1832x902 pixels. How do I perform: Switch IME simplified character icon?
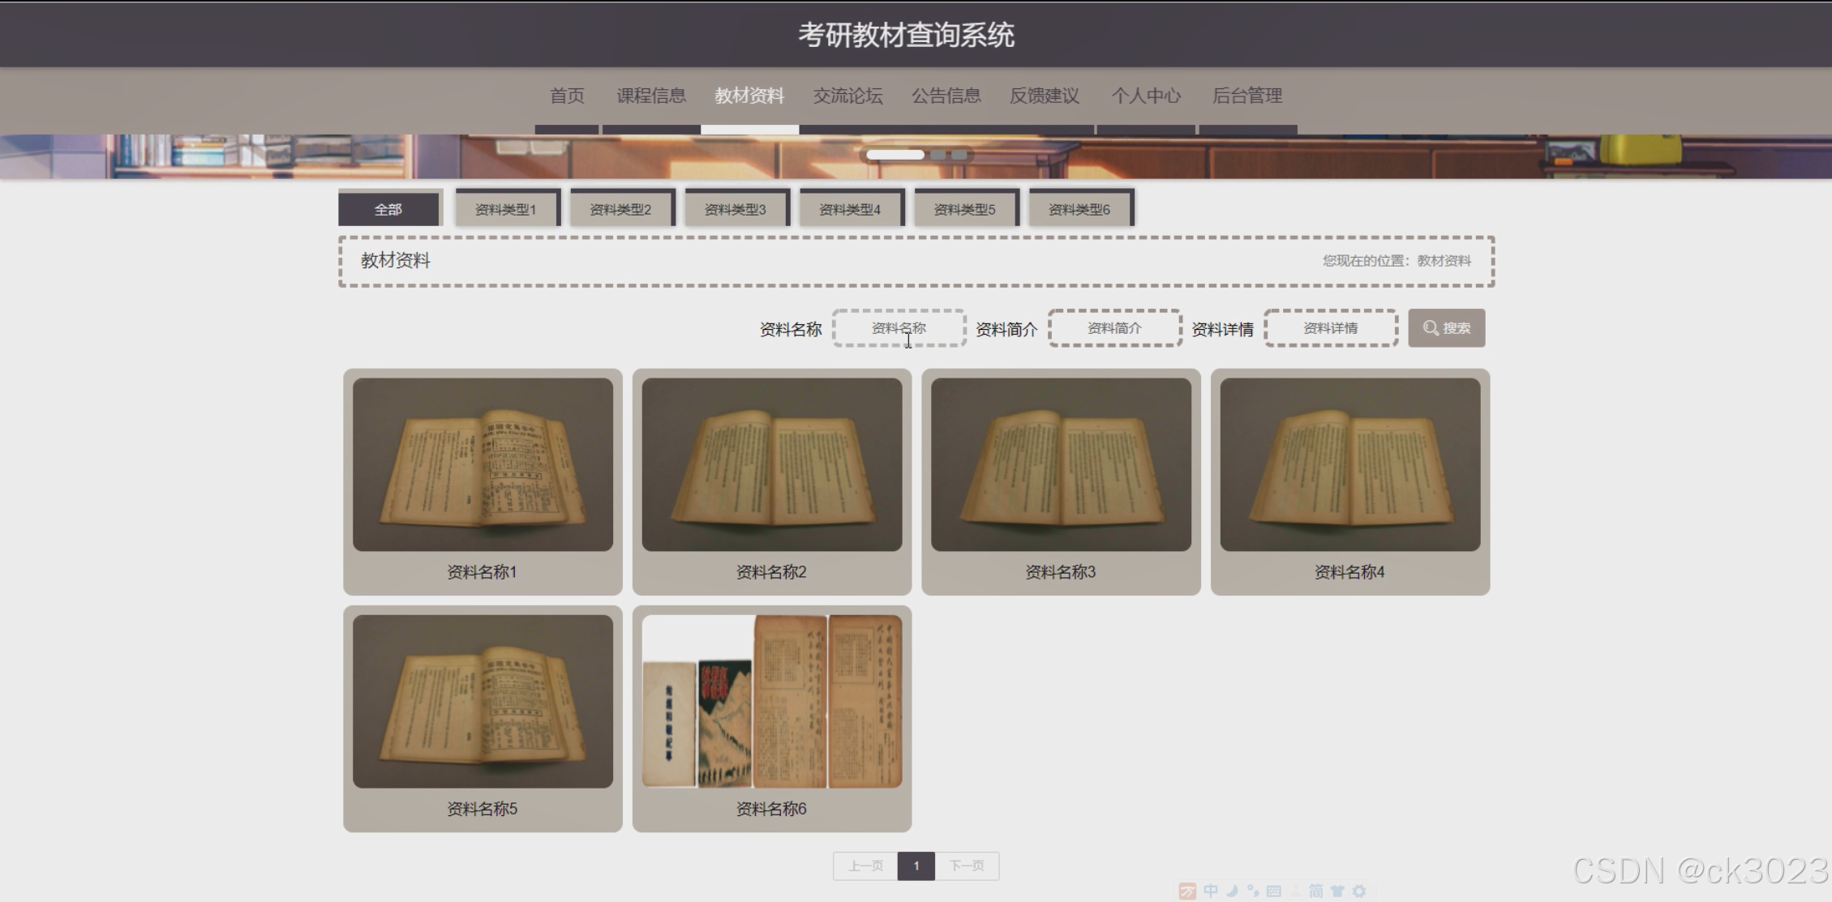pos(1316,891)
